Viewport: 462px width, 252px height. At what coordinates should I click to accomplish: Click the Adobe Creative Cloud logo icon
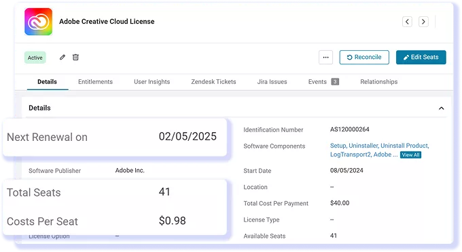point(38,22)
